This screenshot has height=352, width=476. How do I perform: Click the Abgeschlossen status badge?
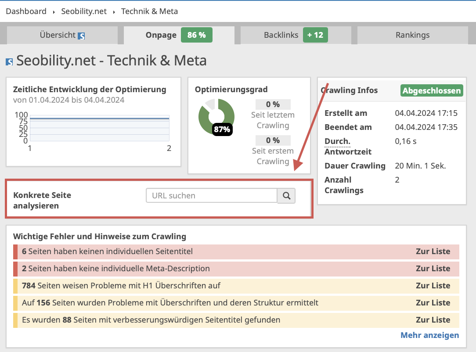click(432, 91)
